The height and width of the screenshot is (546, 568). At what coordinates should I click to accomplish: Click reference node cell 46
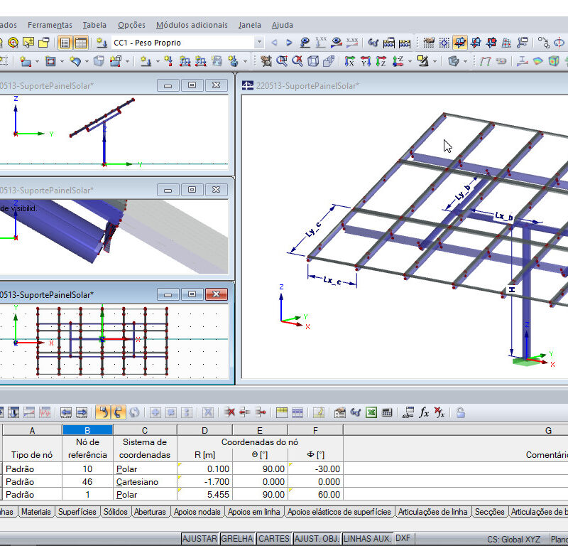[87, 482]
